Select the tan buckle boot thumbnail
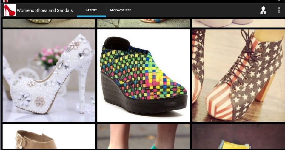 49,137
